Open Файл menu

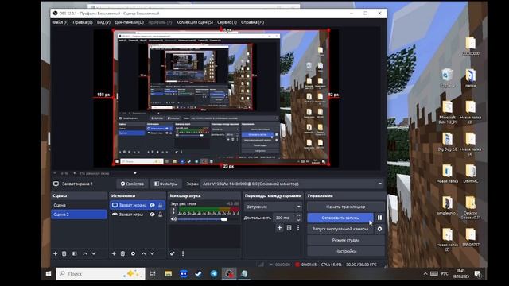[x=60, y=22]
